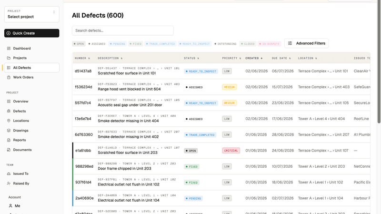
Task: Click the All Defects sidebar icon
Action: [9, 68]
